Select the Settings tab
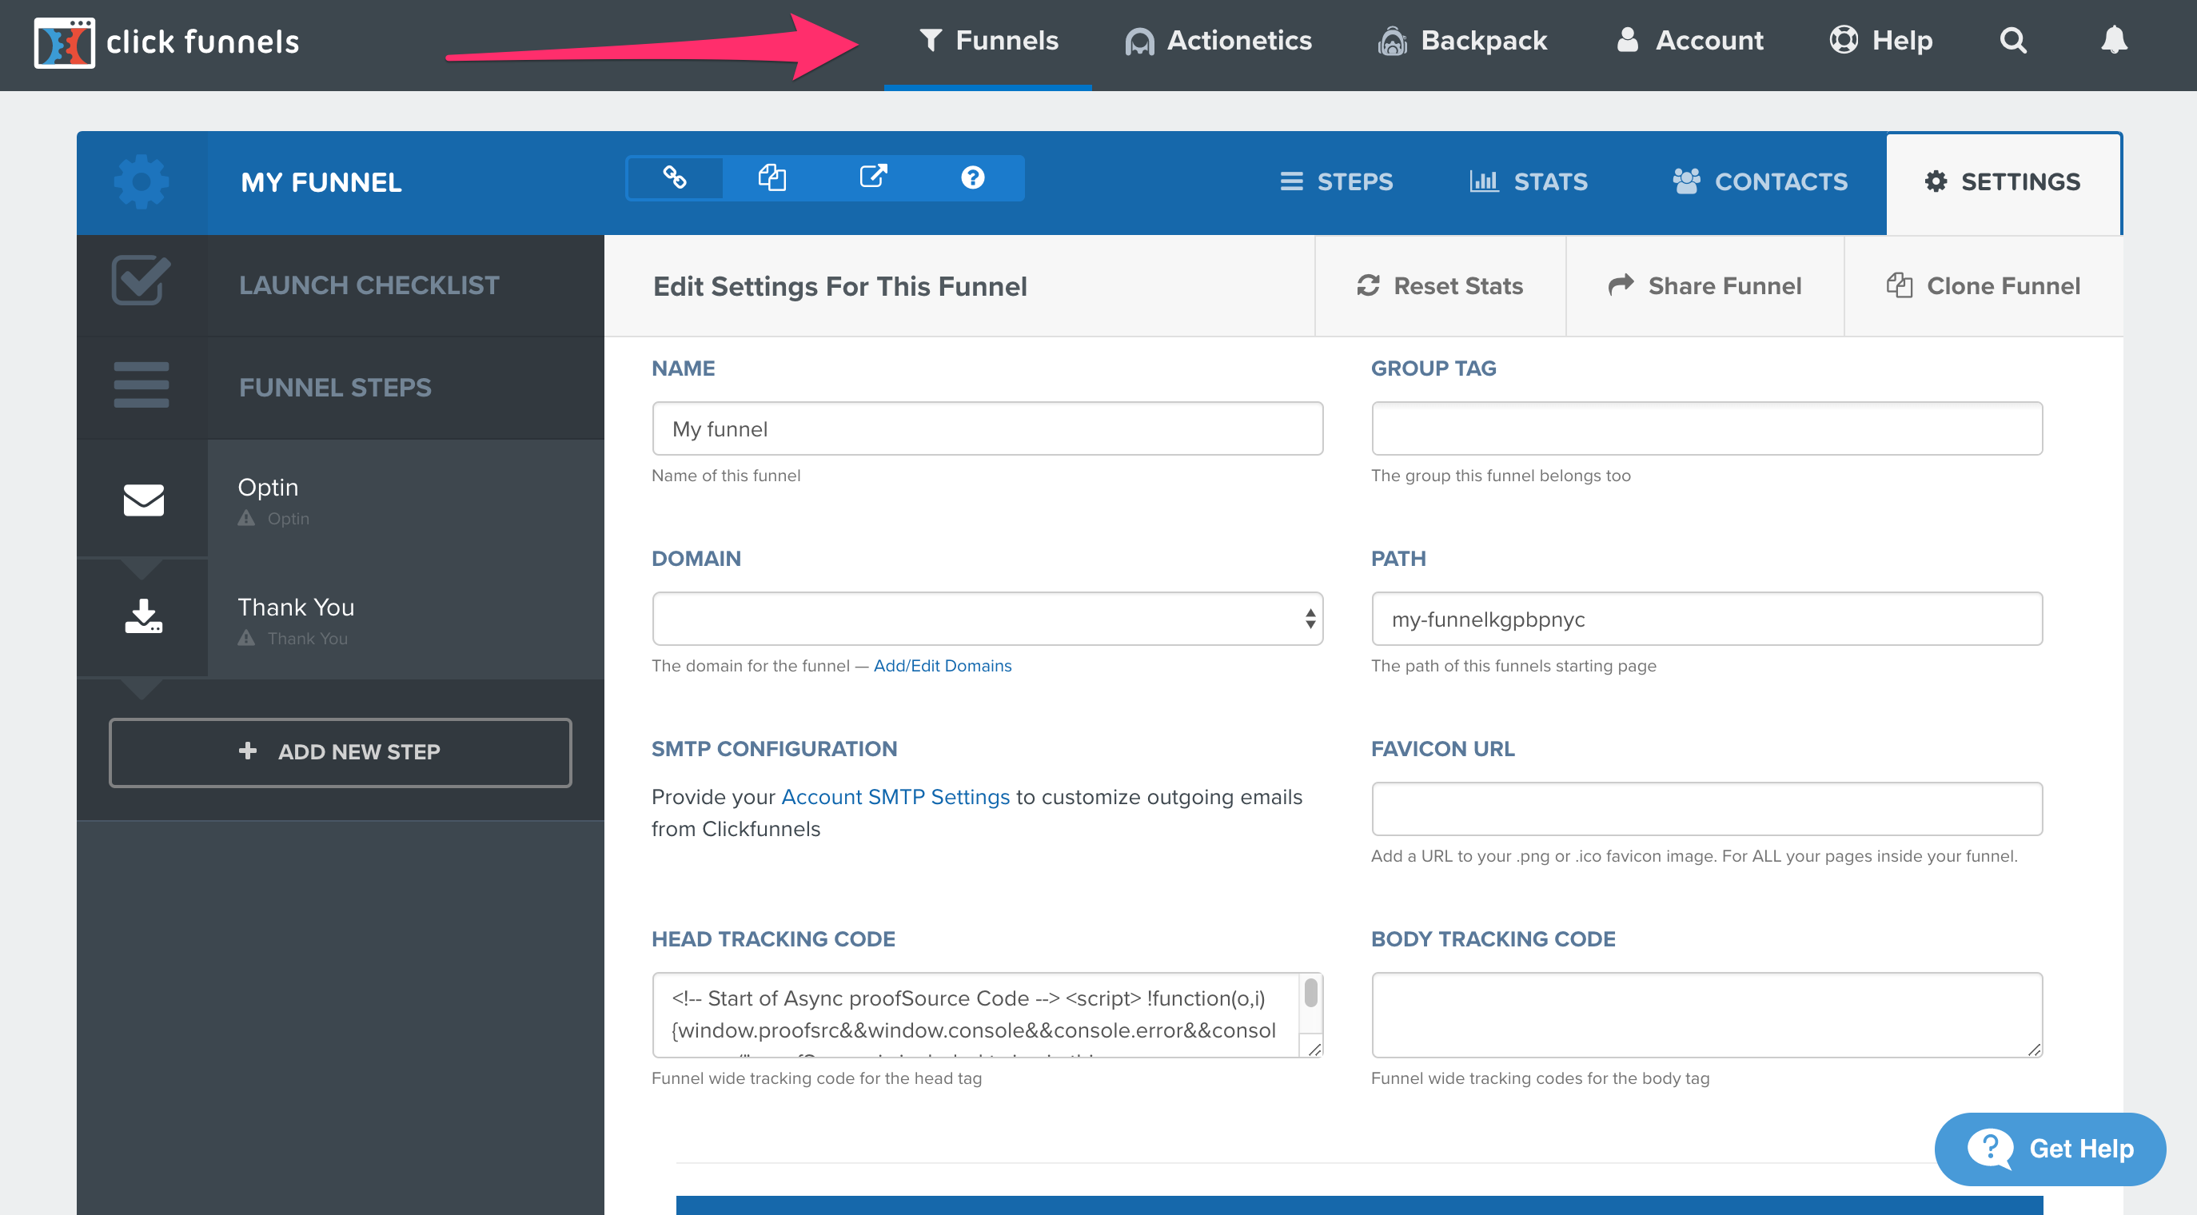The width and height of the screenshot is (2197, 1215). 2004,183
